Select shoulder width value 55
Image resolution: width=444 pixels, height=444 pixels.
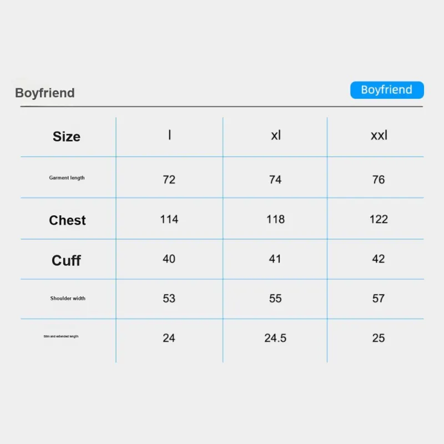275,299
